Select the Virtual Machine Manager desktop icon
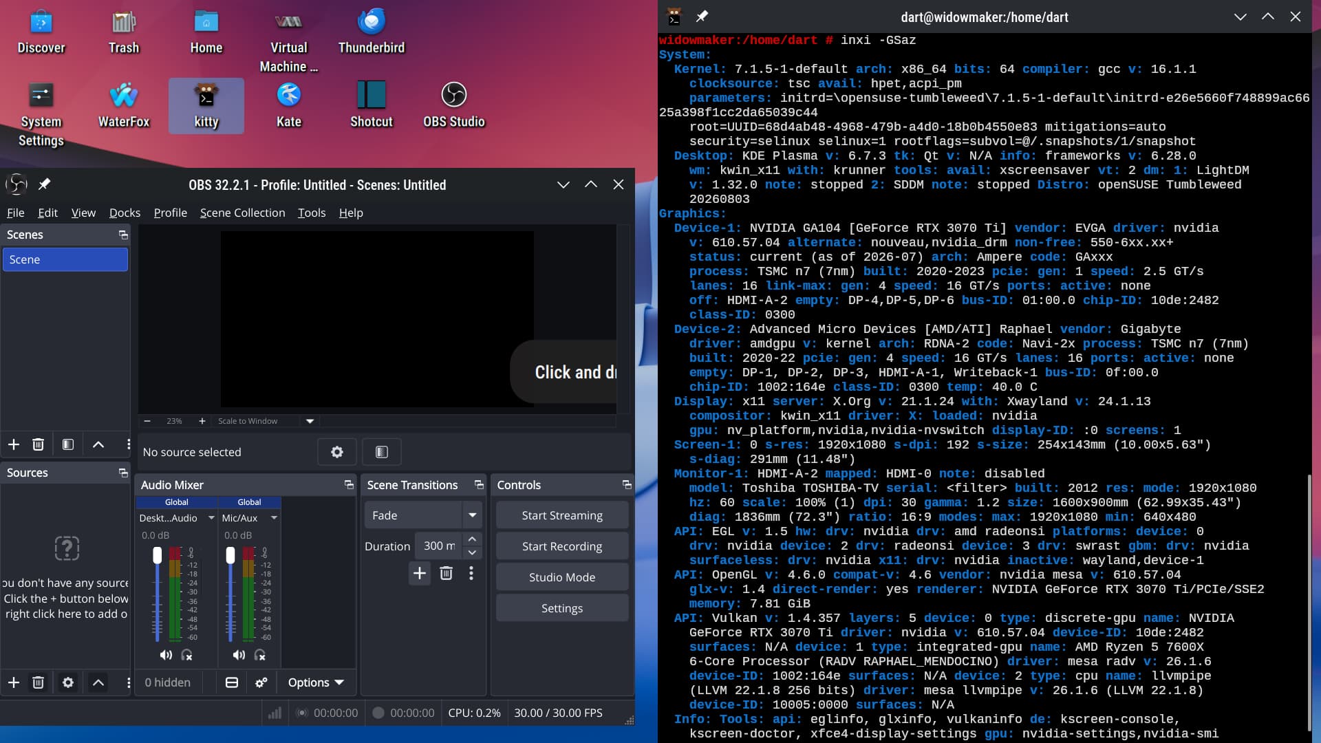 click(x=289, y=41)
